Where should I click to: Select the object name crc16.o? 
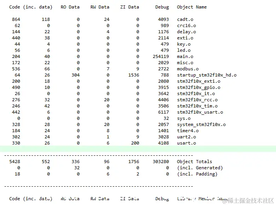tap(186, 26)
